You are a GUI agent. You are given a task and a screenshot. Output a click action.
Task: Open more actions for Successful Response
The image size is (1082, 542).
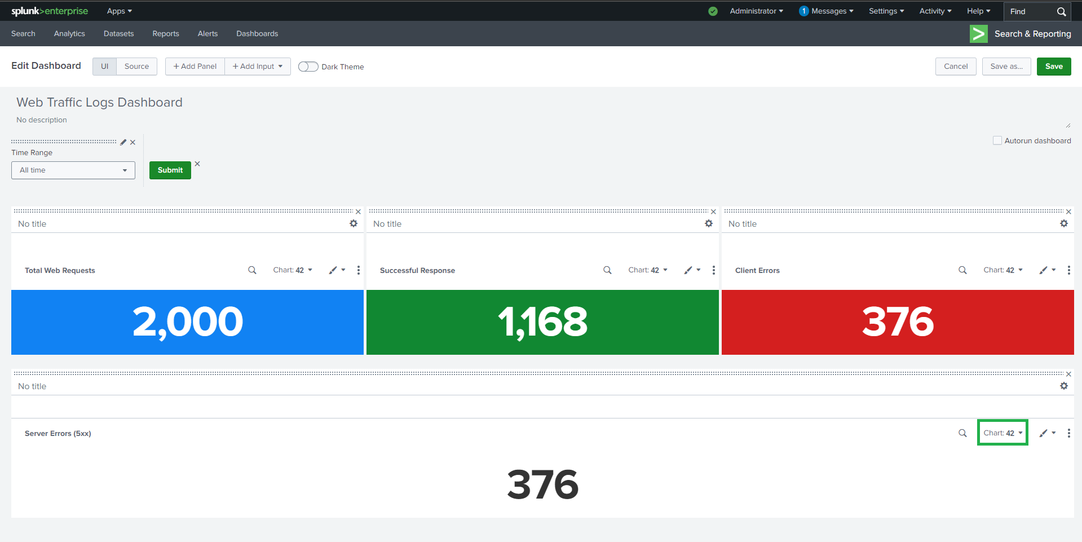coord(714,270)
